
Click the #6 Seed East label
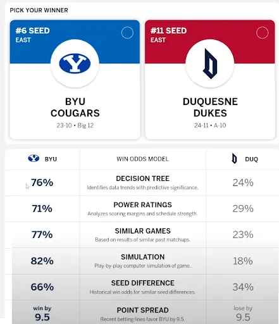pos(33,35)
